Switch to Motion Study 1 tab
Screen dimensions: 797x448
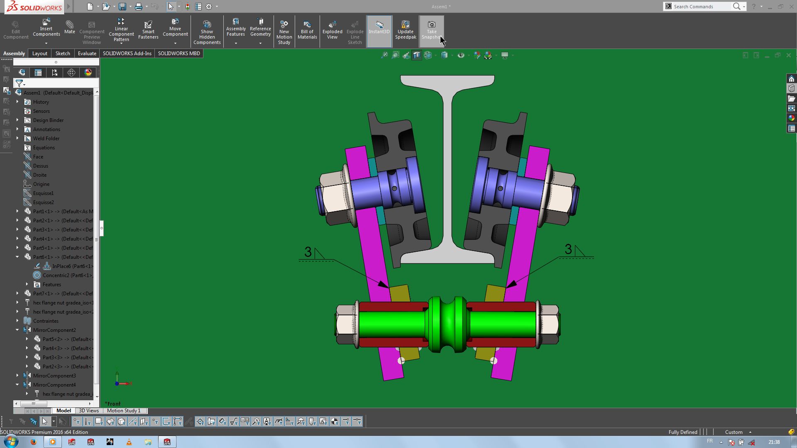coord(124,411)
